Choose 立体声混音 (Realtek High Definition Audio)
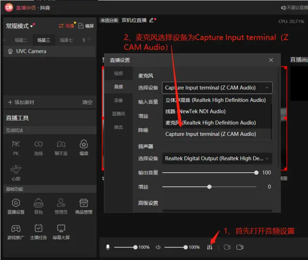The width and height of the screenshot is (308, 260). pyautogui.click(x=217, y=100)
